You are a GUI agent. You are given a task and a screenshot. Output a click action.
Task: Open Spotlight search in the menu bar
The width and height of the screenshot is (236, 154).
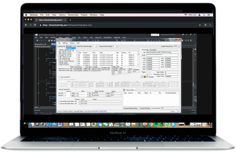[x=204, y=15]
